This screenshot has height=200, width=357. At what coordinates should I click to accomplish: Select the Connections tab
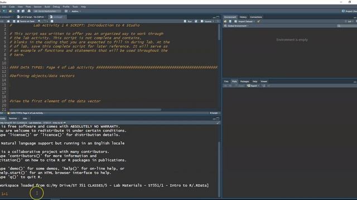[x=255, y=17]
